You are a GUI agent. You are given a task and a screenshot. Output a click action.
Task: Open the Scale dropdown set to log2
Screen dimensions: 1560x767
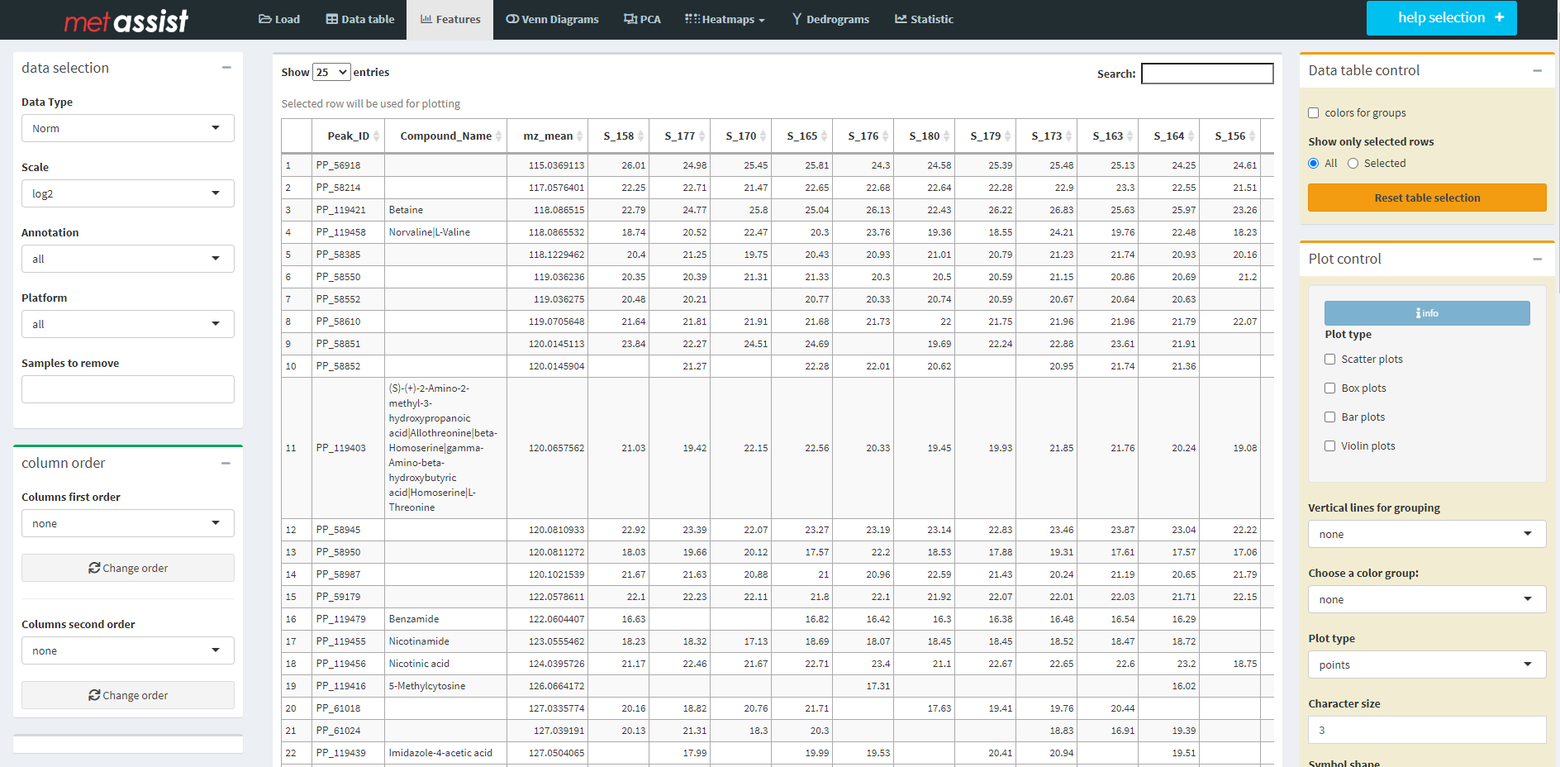(x=127, y=193)
